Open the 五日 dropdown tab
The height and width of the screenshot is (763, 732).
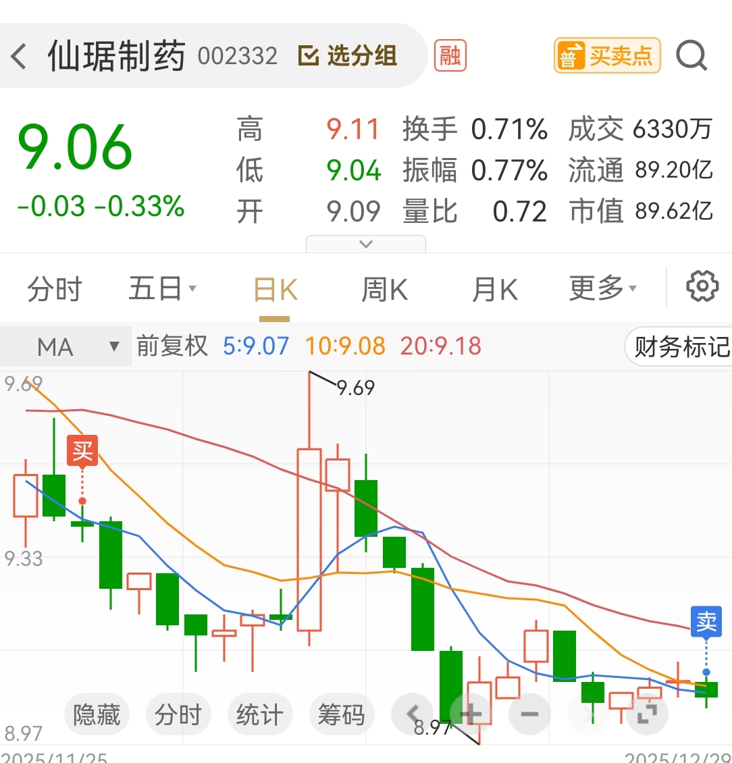click(x=162, y=288)
